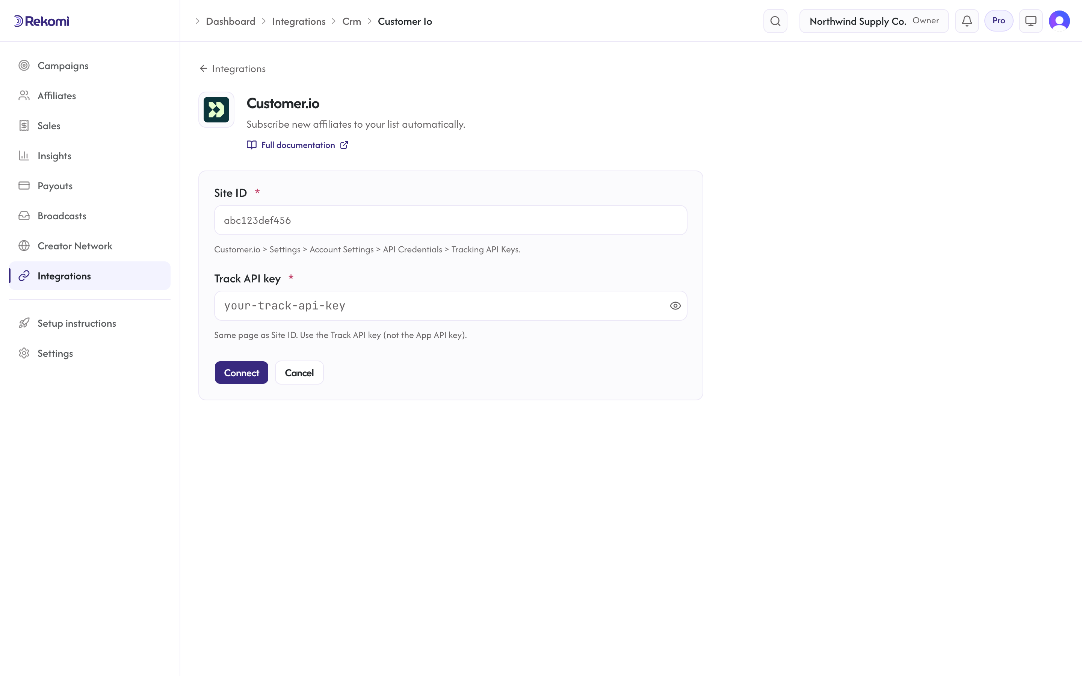Click the Tracking API Keys path hint
This screenshot has height=676, width=1082.
[x=367, y=249]
